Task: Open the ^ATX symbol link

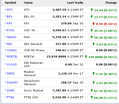Action: [x=8, y=10]
